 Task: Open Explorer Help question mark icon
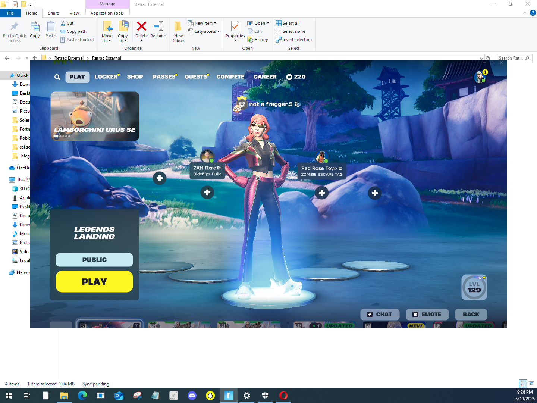(533, 13)
